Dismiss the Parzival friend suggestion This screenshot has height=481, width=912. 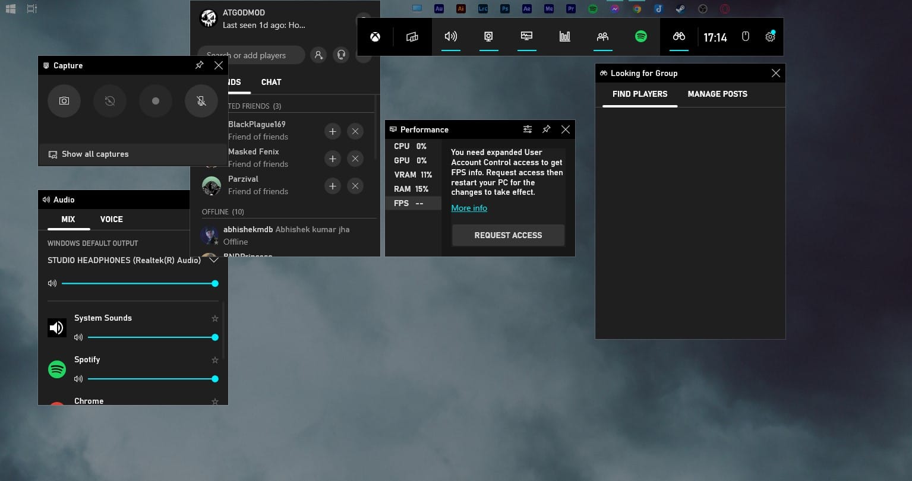[355, 186]
